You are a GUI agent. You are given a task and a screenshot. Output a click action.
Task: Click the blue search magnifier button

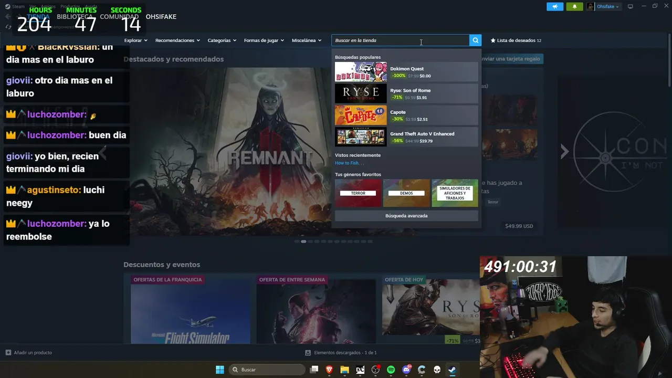(x=475, y=40)
